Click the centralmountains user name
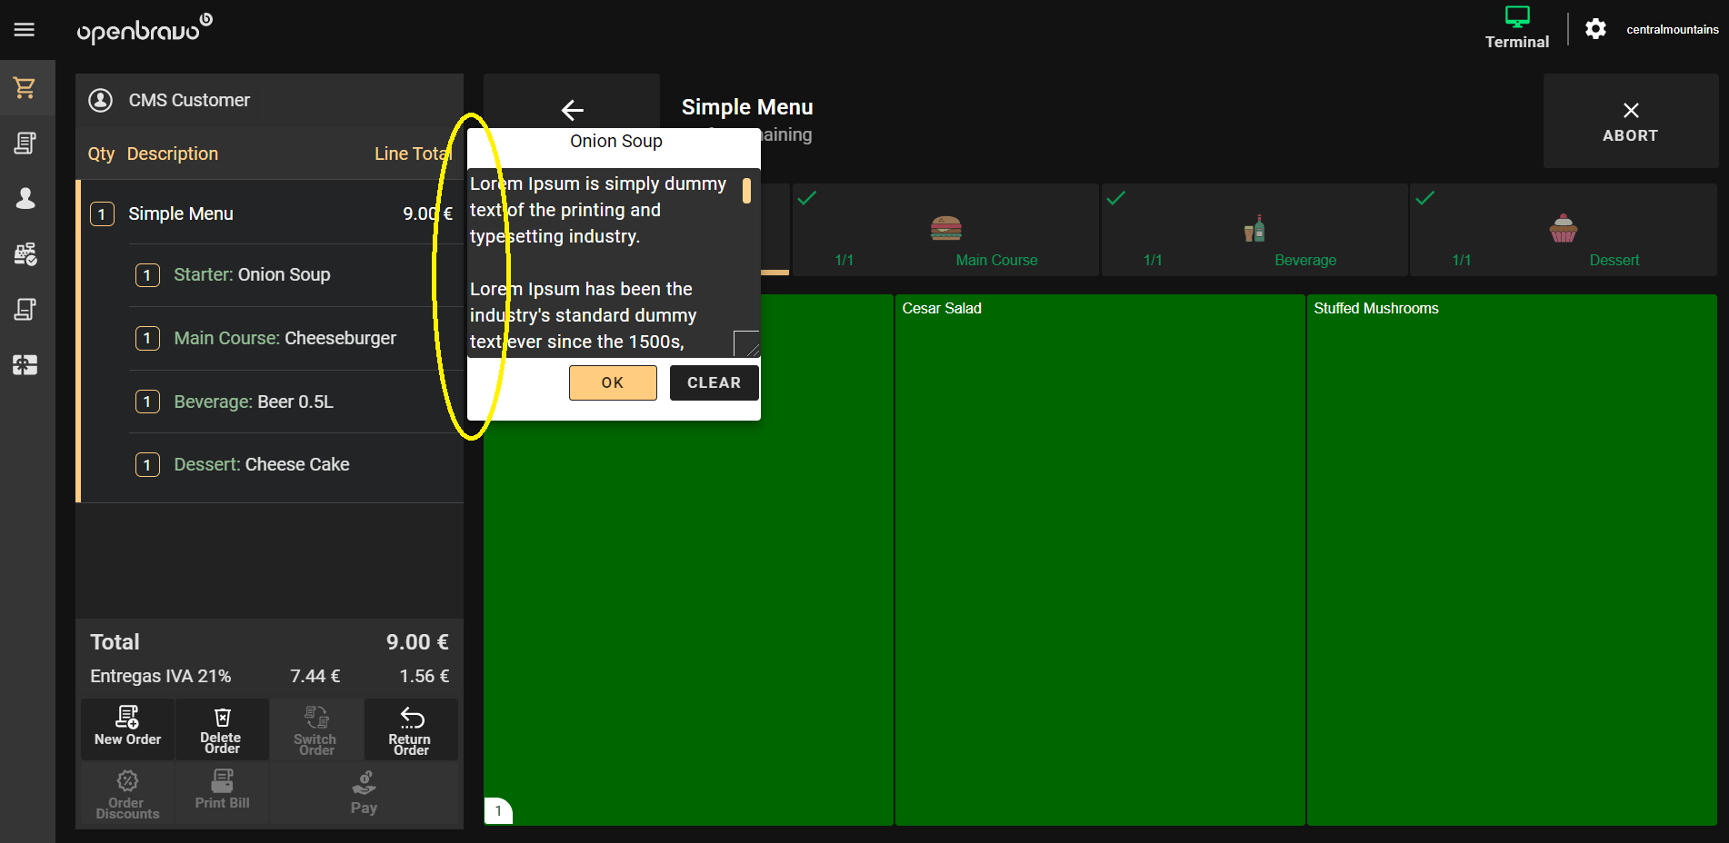The image size is (1729, 843). coord(1673,30)
